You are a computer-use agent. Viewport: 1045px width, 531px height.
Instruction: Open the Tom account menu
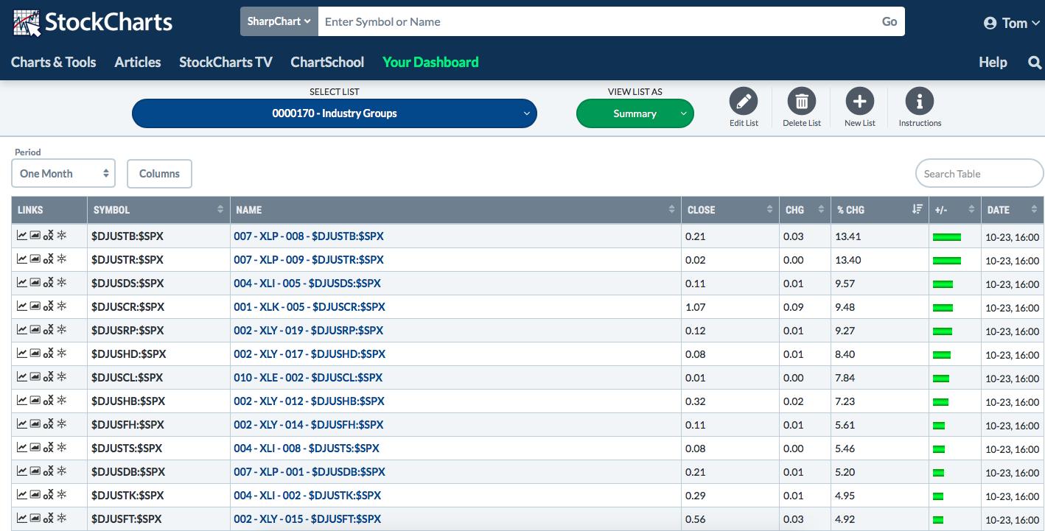point(1012,23)
